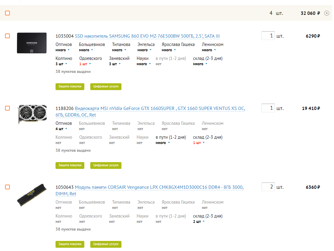334x251 pixels.
Task: Click 'Одоевского' store label in Samsung SSD row
Action: pos(91,58)
